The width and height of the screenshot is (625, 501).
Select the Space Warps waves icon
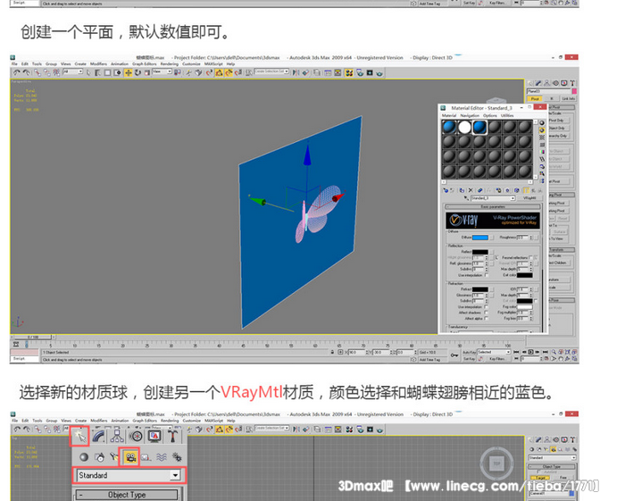(x=162, y=457)
